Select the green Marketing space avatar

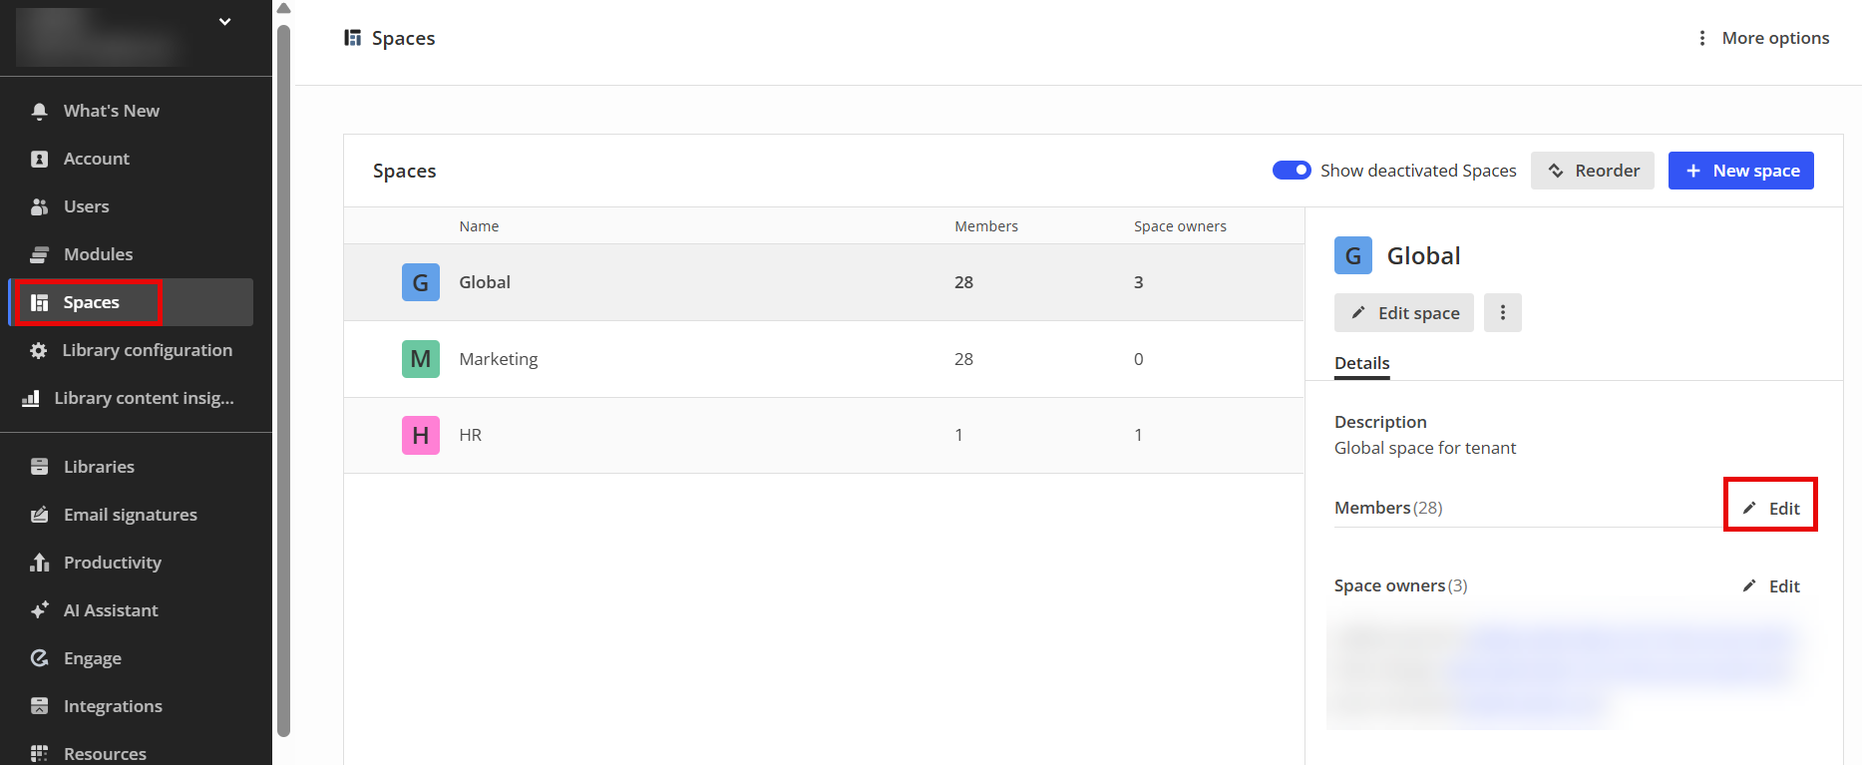[421, 359]
